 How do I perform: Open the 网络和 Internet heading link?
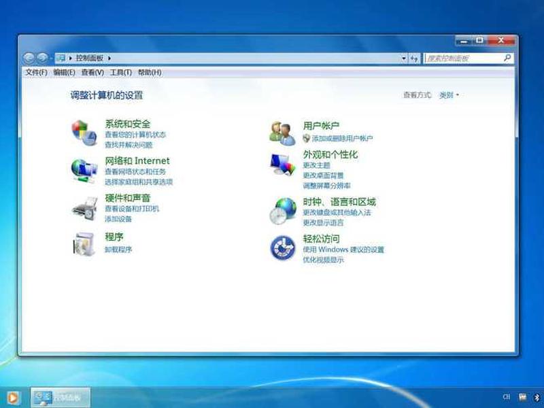(137, 160)
